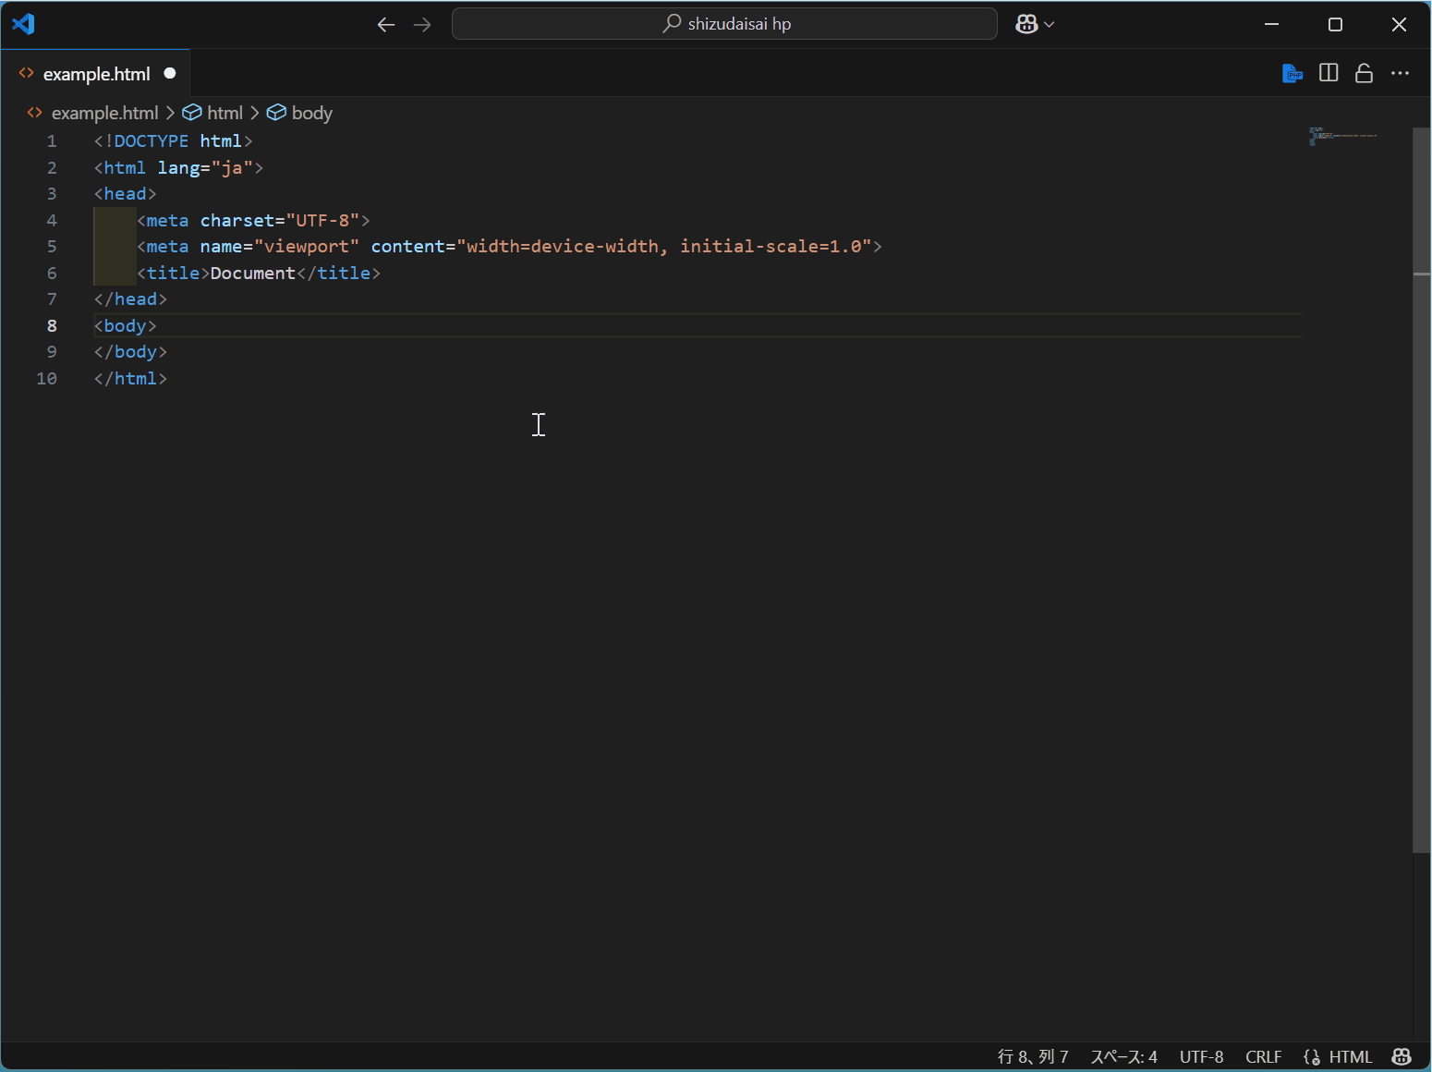1432x1072 pixels.
Task: Open the editor More Actions ellipsis menu
Action: (1400, 73)
